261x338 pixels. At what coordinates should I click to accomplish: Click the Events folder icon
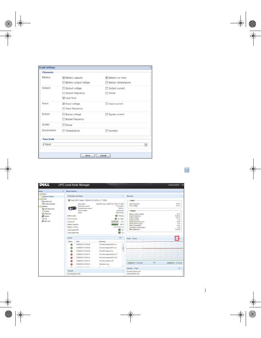pyautogui.click(x=41, y=199)
